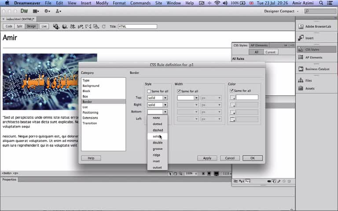Choose none from the style list
The image size is (338, 211).
[x=158, y=118]
